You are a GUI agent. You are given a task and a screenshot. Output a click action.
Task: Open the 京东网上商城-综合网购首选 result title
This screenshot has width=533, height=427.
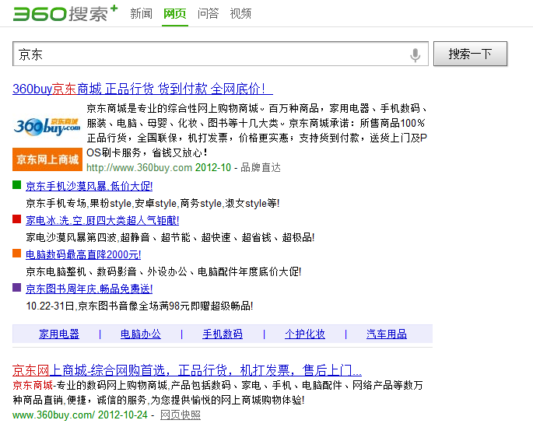click(187, 369)
